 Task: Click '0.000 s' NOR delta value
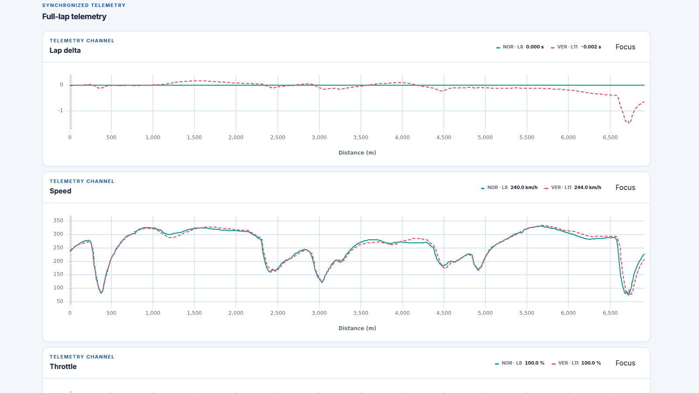pyautogui.click(x=535, y=47)
